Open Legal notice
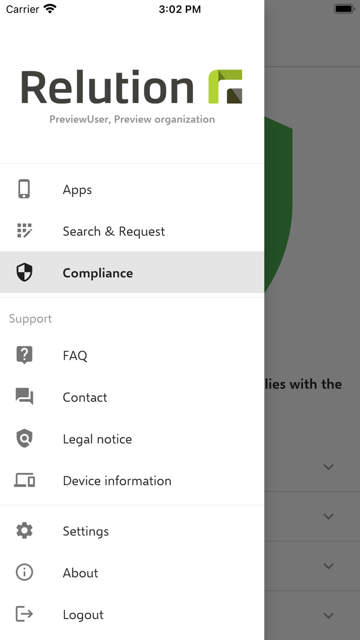 point(132,439)
